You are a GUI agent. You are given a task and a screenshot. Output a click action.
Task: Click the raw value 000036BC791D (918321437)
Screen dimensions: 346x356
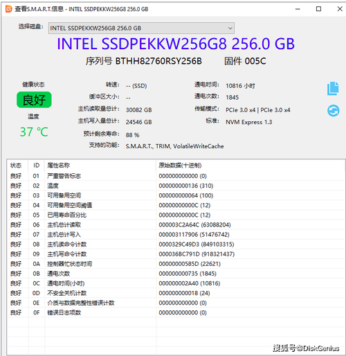[x=197, y=254]
